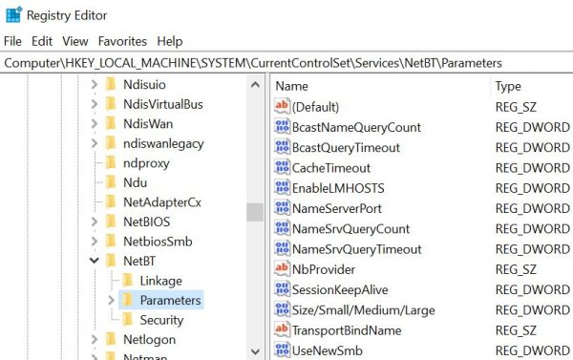The width and height of the screenshot is (573, 360).
Task: Select the Parameters key in tree
Action: pos(170,300)
